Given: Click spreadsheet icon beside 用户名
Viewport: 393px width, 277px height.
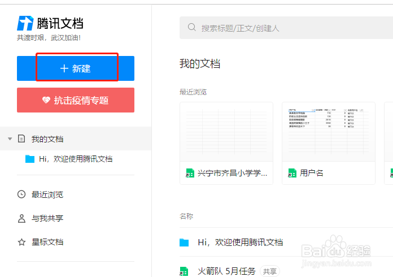Looking at the screenshot, I should 292,173.
